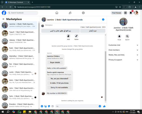
Task: Show hidden system tray icons
Action: pyautogui.click(x=113, y=112)
